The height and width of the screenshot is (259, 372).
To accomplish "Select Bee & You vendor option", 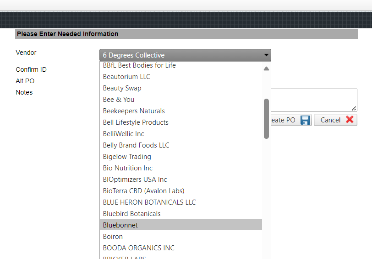I will pos(181,99).
